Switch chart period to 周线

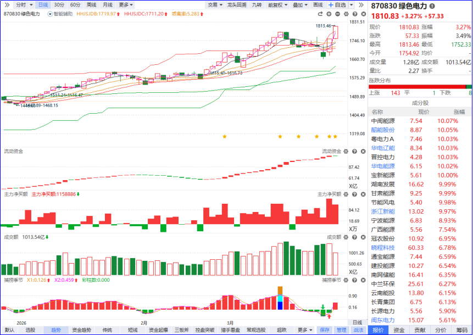click(x=91, y=5)
